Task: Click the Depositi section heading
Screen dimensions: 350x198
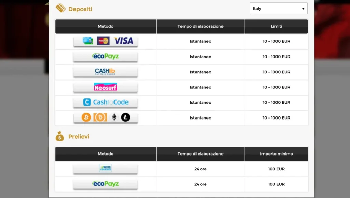Action: click(x=80, y=9)
